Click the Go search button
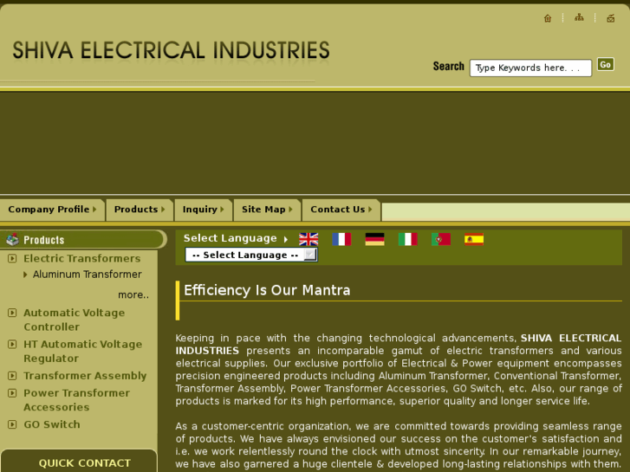 (605, 65)
